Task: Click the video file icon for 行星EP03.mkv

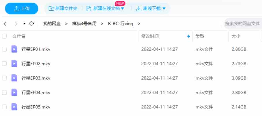Action: point(14,78)
